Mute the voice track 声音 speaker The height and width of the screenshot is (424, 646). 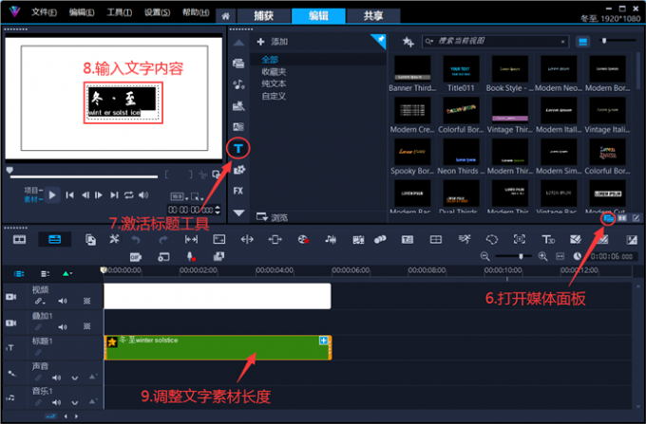click(56, 378)
